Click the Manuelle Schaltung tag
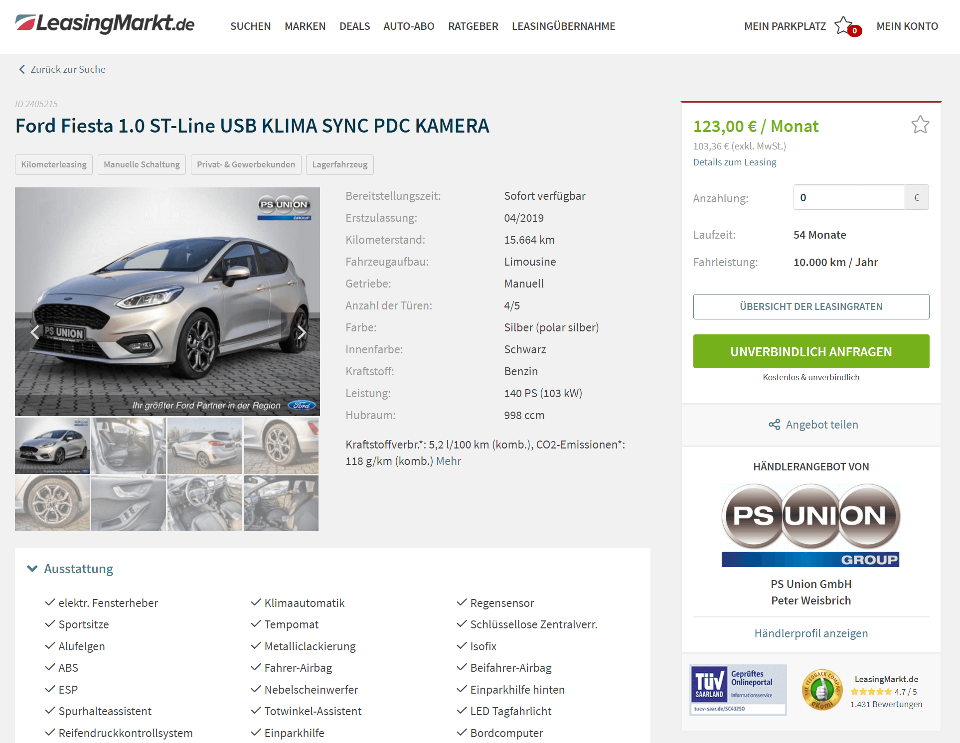The image size is (960, 743). [x=142, y=164]
